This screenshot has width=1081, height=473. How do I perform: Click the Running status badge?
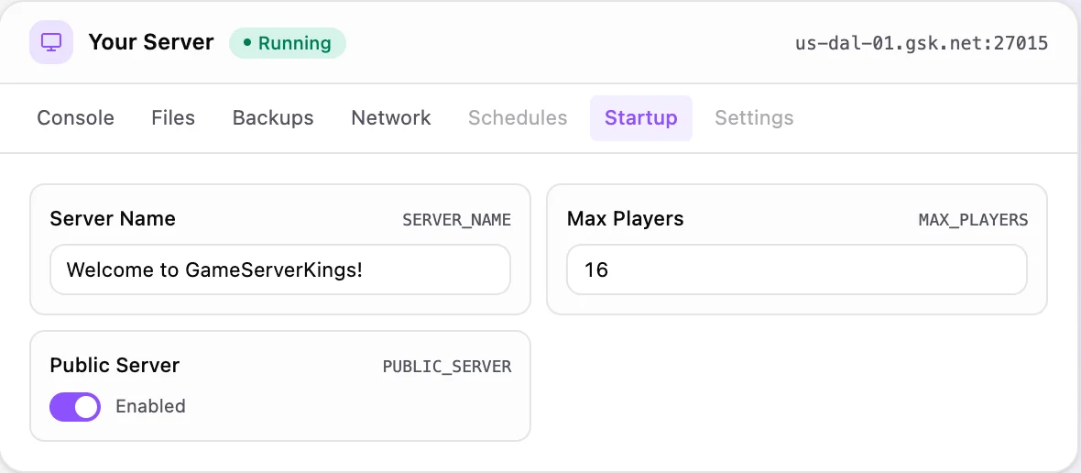(x=288, y=43)
